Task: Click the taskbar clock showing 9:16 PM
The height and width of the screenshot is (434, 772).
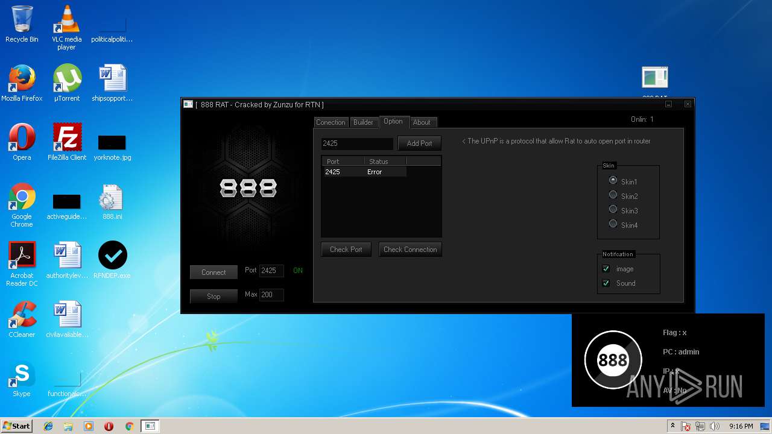Action: (x=741, y=426)
